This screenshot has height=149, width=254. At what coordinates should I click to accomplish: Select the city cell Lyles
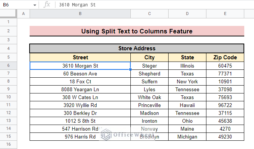coord(149,89)
